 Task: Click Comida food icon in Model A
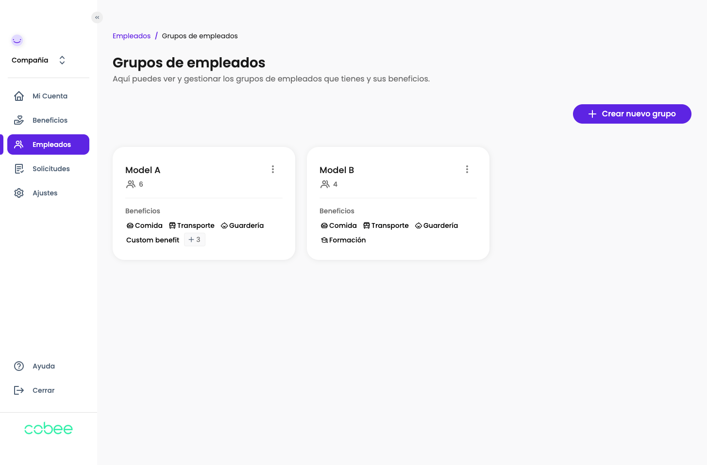[130, 225]
